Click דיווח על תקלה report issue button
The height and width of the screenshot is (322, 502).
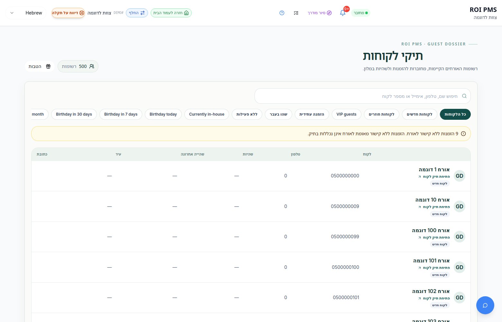click(x=68, y=13)
